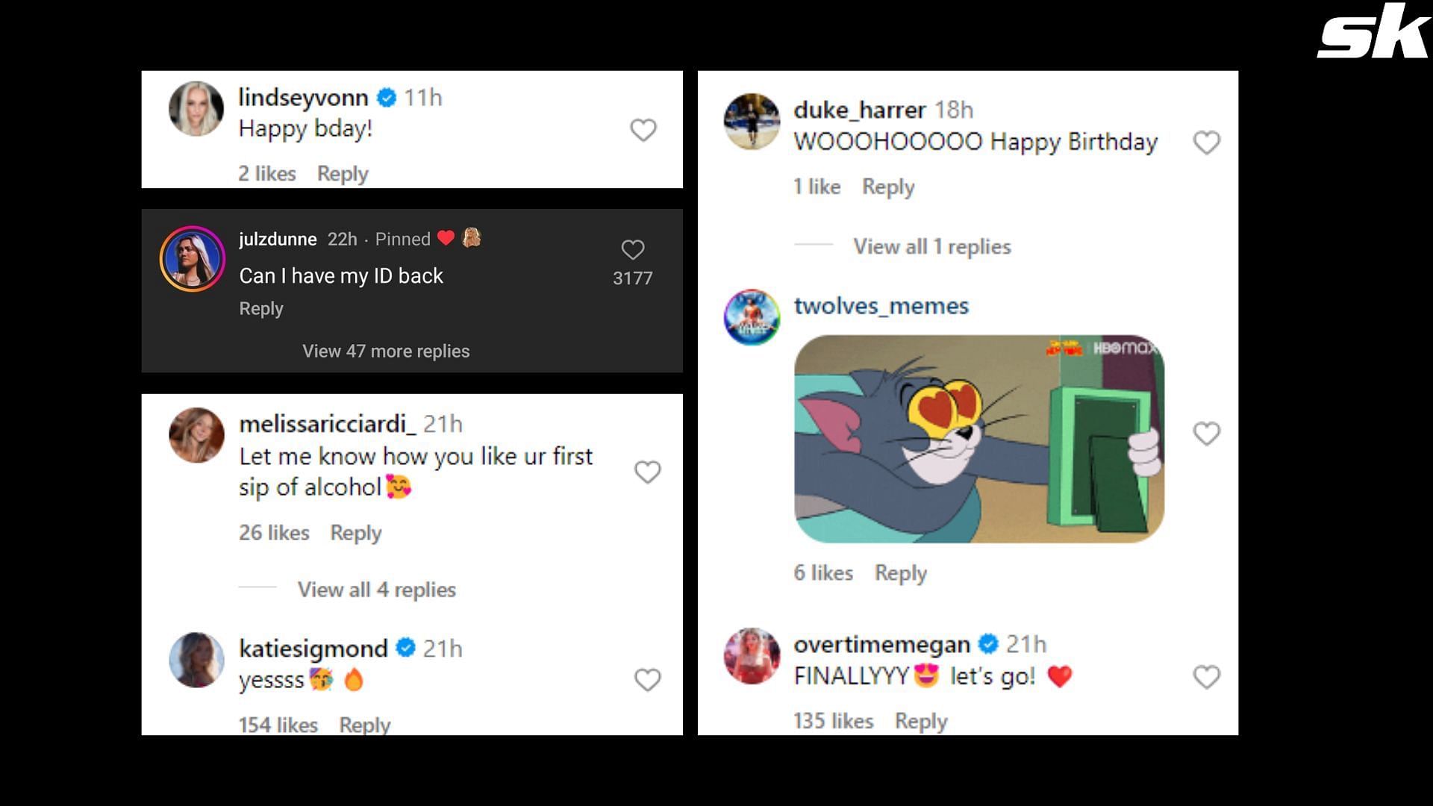Click the SK logo in corner
1433x806 pixels.
[1372, 31]
